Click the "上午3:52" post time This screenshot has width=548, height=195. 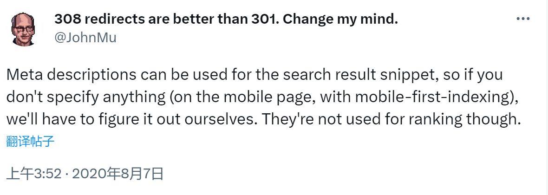point(33,174)
